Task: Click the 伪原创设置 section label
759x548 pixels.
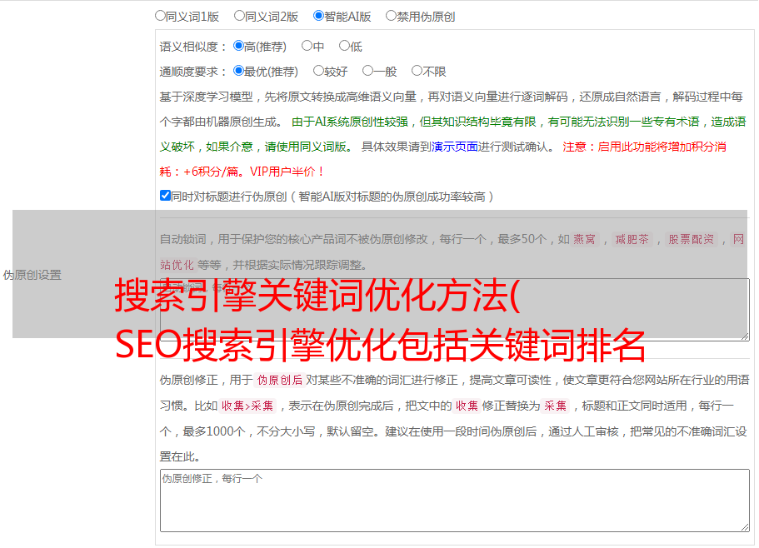Action: pyautogui.click(x=32, y=275)
